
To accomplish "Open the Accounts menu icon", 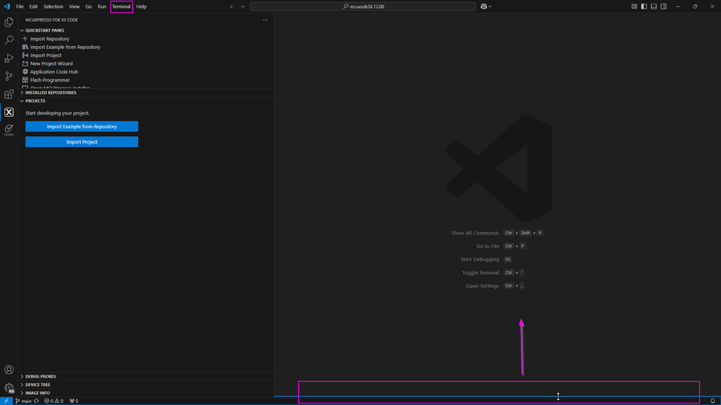I will [x=9, y=370].
